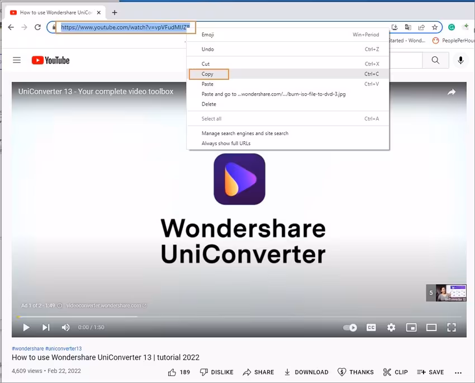The width and height of the screenshot is (475, 383).
Task: Save the video with the SAVE button
Action: click(430, 372)
